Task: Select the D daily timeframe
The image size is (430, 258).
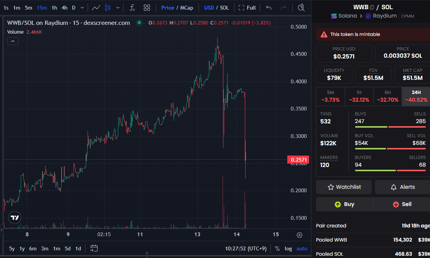Action: coord(73,8)
